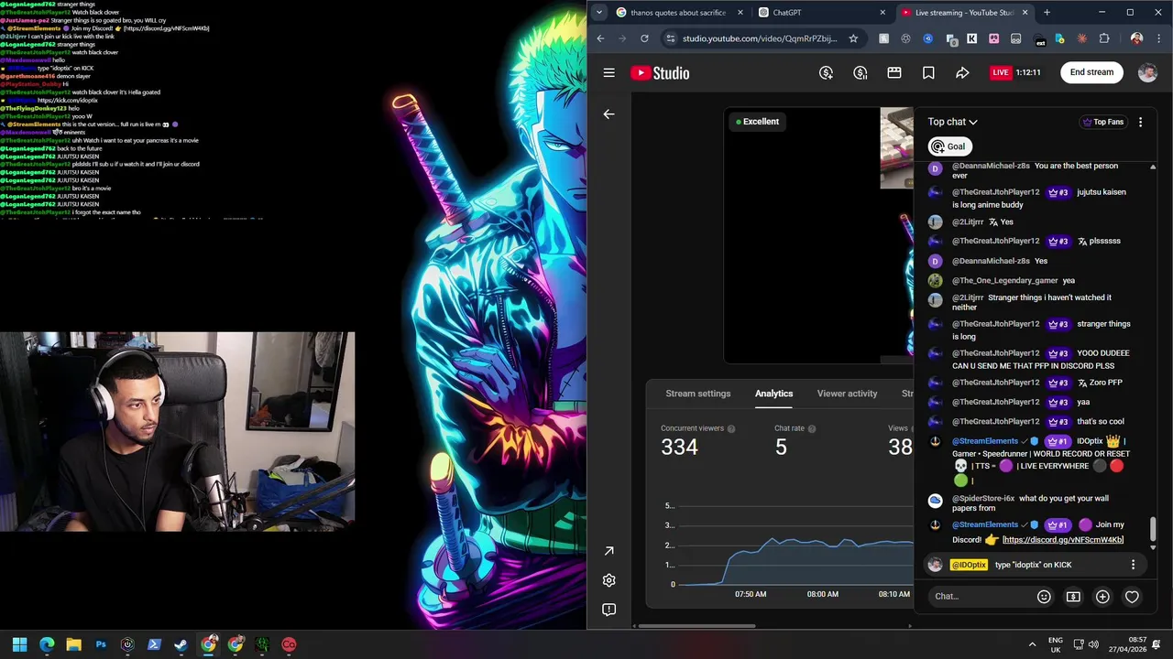Click the Chat rate help icon
Viewport: 1173px width, 659px height.
click(812, 428)
